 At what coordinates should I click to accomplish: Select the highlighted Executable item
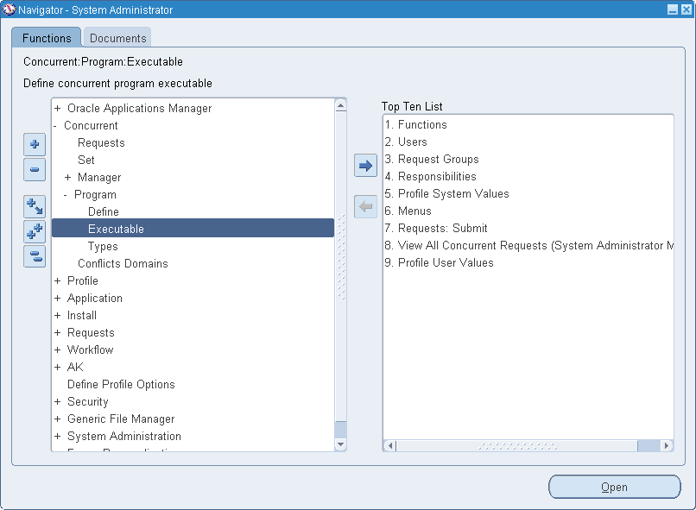[193, 229]
